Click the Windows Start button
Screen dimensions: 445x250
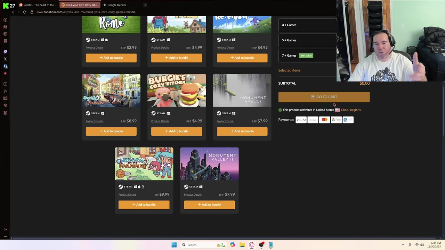[174, 245]
